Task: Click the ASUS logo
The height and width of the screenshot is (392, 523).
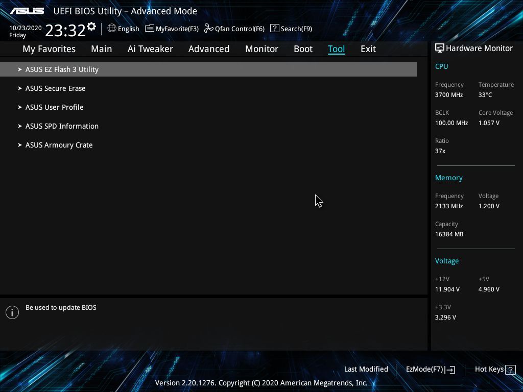Action: 27,11
